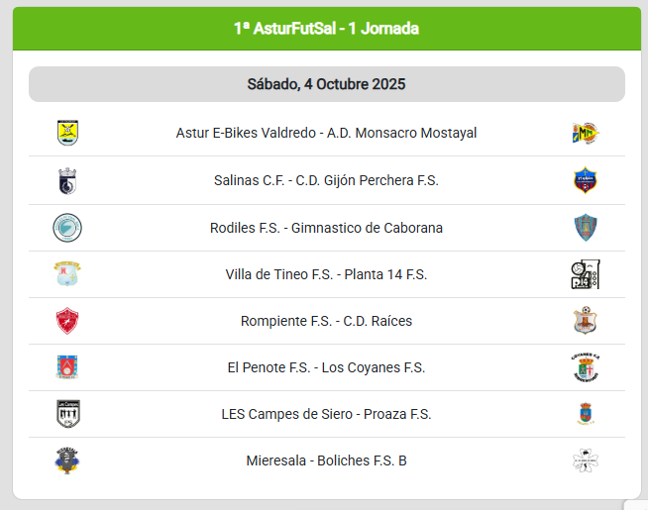The height and width of the screenshot is (510, 648).
Task: Click the LES Campes de Siero crest
Action: (67, 414)
